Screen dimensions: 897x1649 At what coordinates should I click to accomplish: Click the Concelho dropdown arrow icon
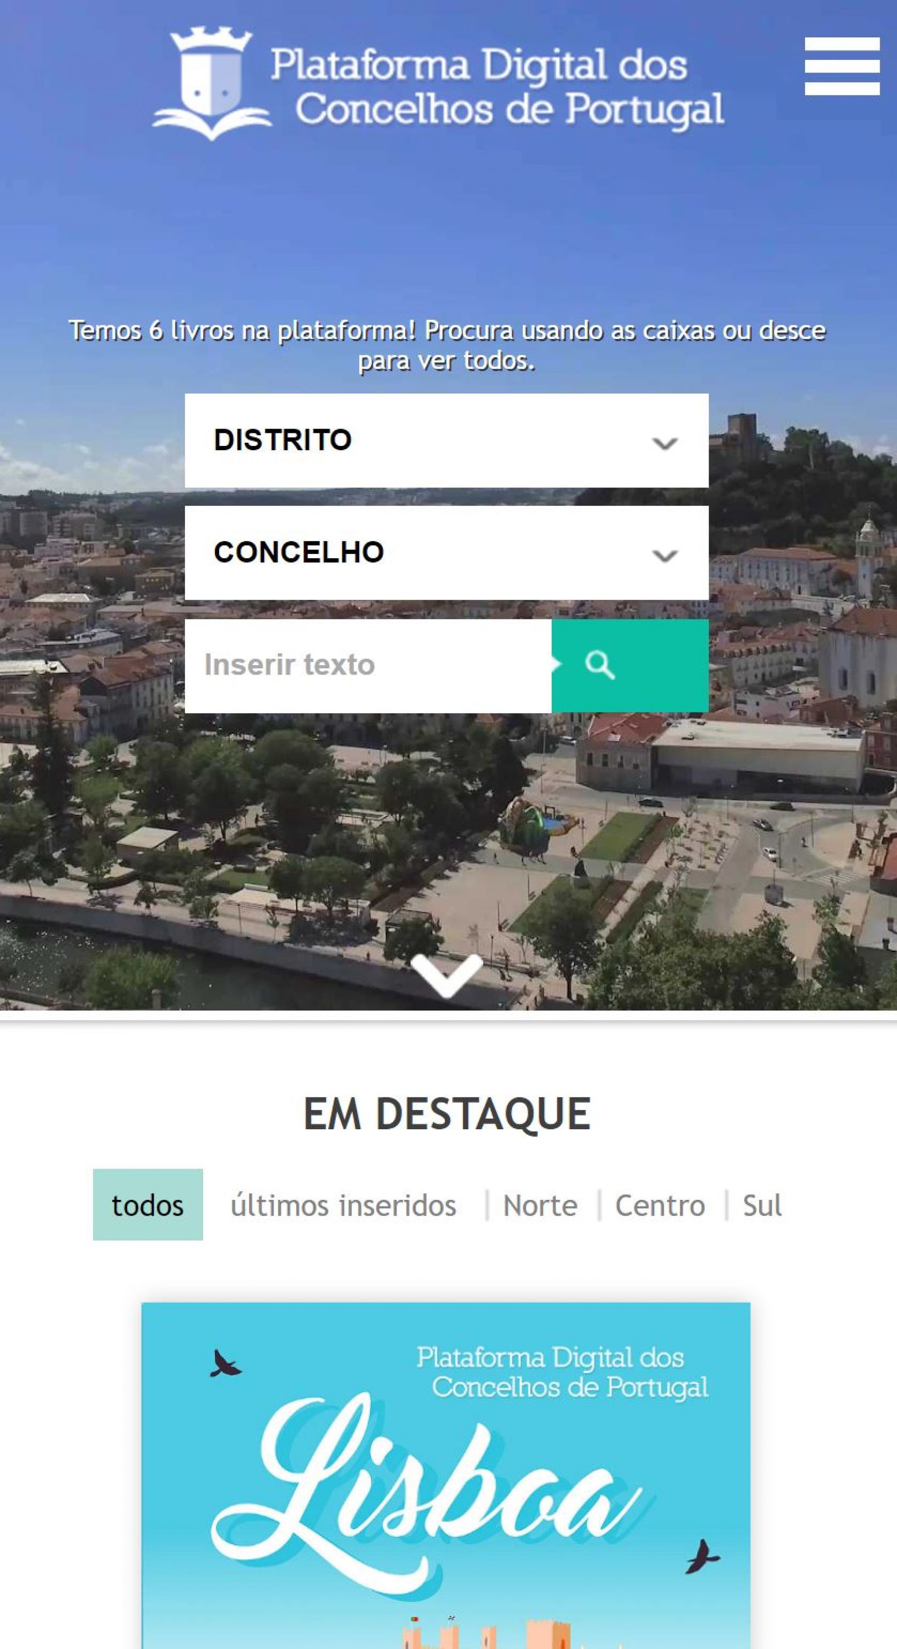[x=665, y=555]
